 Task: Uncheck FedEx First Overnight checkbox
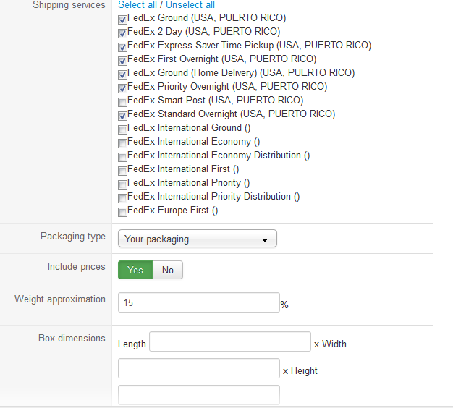pyautogui.click(x=122, y=60)
